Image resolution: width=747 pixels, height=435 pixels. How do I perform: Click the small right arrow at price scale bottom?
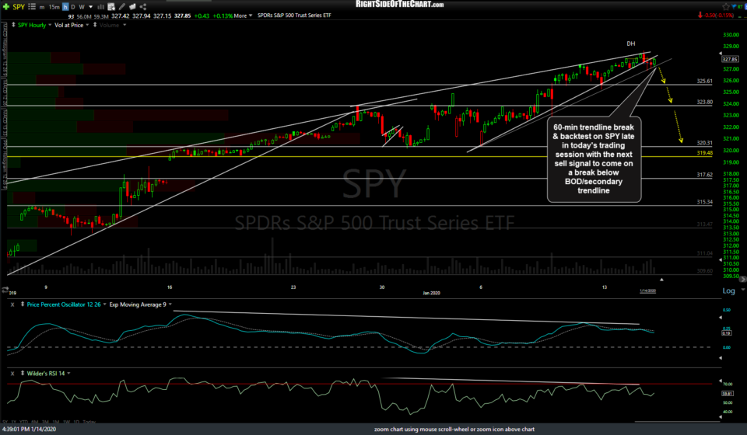[x=742, y=279]
